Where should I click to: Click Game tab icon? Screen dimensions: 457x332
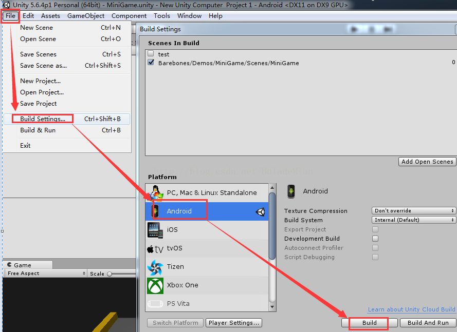[x=10, y=265]
